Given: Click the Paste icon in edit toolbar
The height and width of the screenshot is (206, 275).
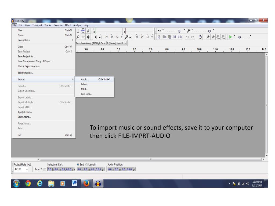Looking at the screenshot, I should [x=169, y=37].
